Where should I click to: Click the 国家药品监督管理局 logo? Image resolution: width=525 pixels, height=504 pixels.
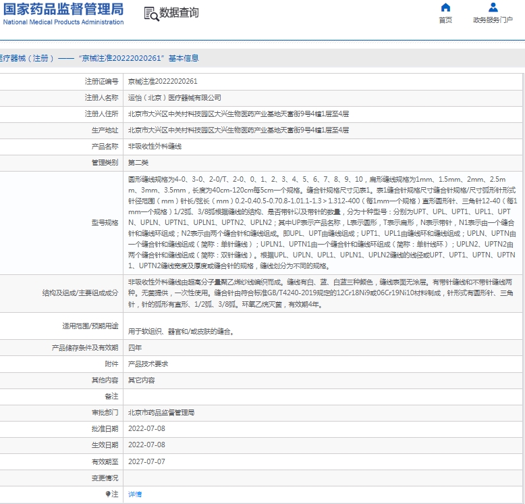(x=63, y=9)
